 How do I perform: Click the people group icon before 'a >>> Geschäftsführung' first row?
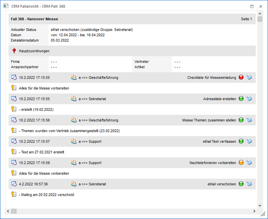coord(74,77)
